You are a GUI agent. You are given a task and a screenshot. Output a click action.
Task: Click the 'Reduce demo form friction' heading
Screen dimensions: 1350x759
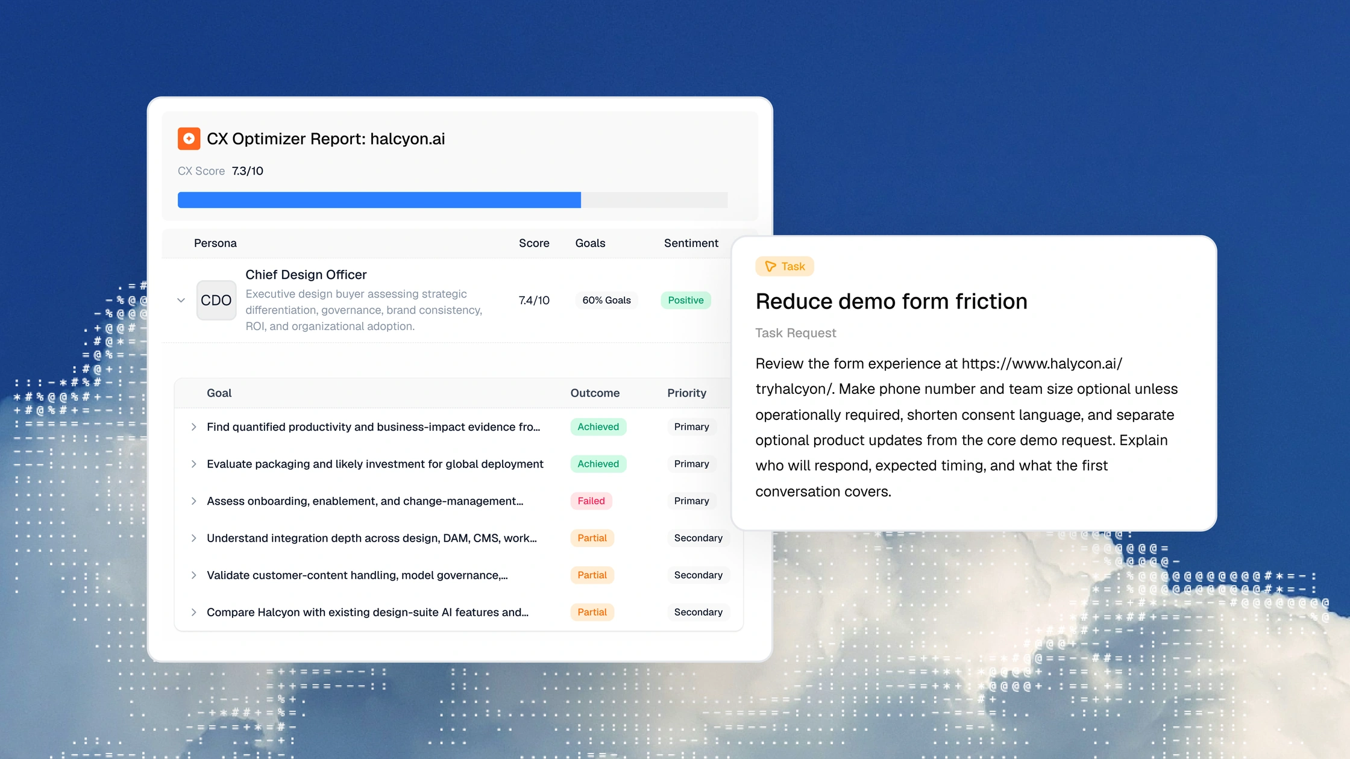(891, 301)
